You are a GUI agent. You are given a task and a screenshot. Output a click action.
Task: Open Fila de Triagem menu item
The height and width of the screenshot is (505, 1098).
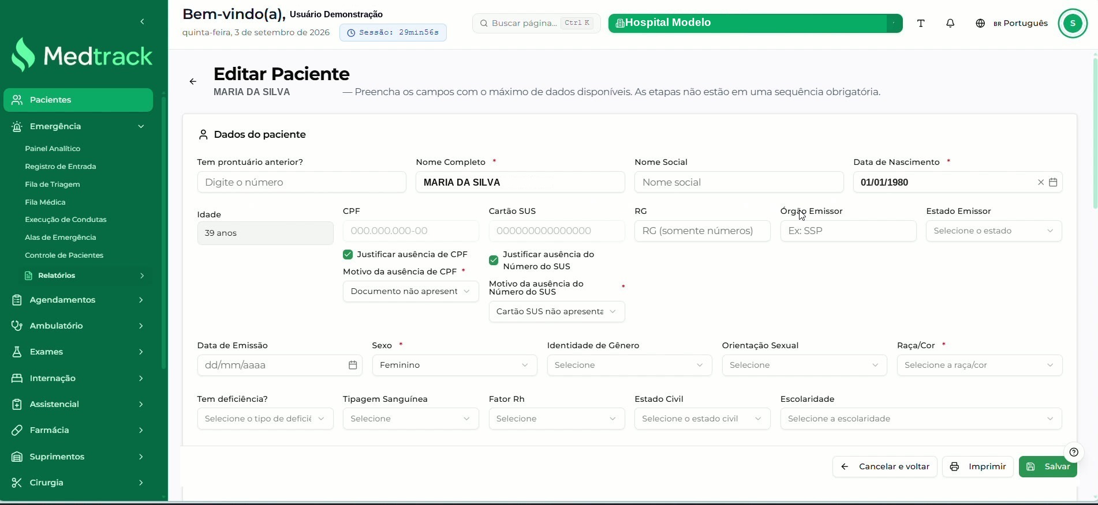(x=53, y=184)
